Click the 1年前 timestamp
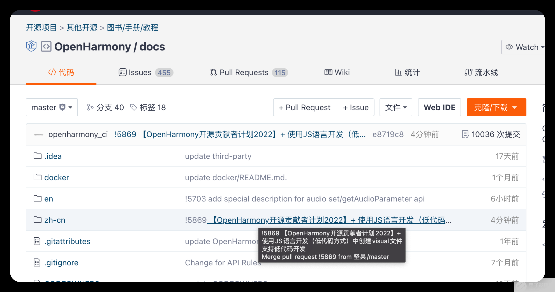The height and width of the screenshot is (292, 555). coord(510,241)
